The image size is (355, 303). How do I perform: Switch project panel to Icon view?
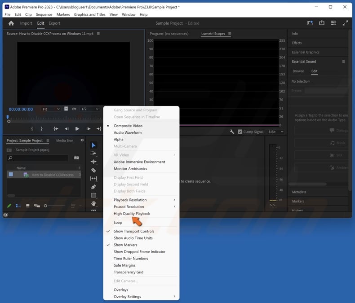tap(27, 206)
